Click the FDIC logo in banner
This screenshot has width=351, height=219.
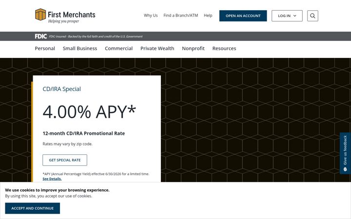pyautogui.click(x=41, y=36)
